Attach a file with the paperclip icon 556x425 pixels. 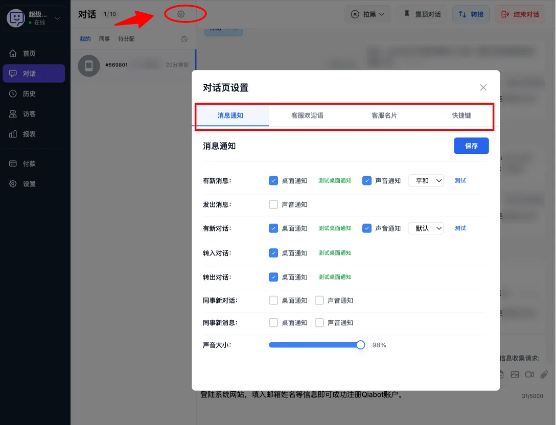click(x=543, y=374)
